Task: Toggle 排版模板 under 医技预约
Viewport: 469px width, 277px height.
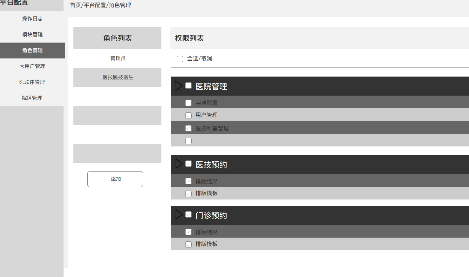Action: coord(188,194)
